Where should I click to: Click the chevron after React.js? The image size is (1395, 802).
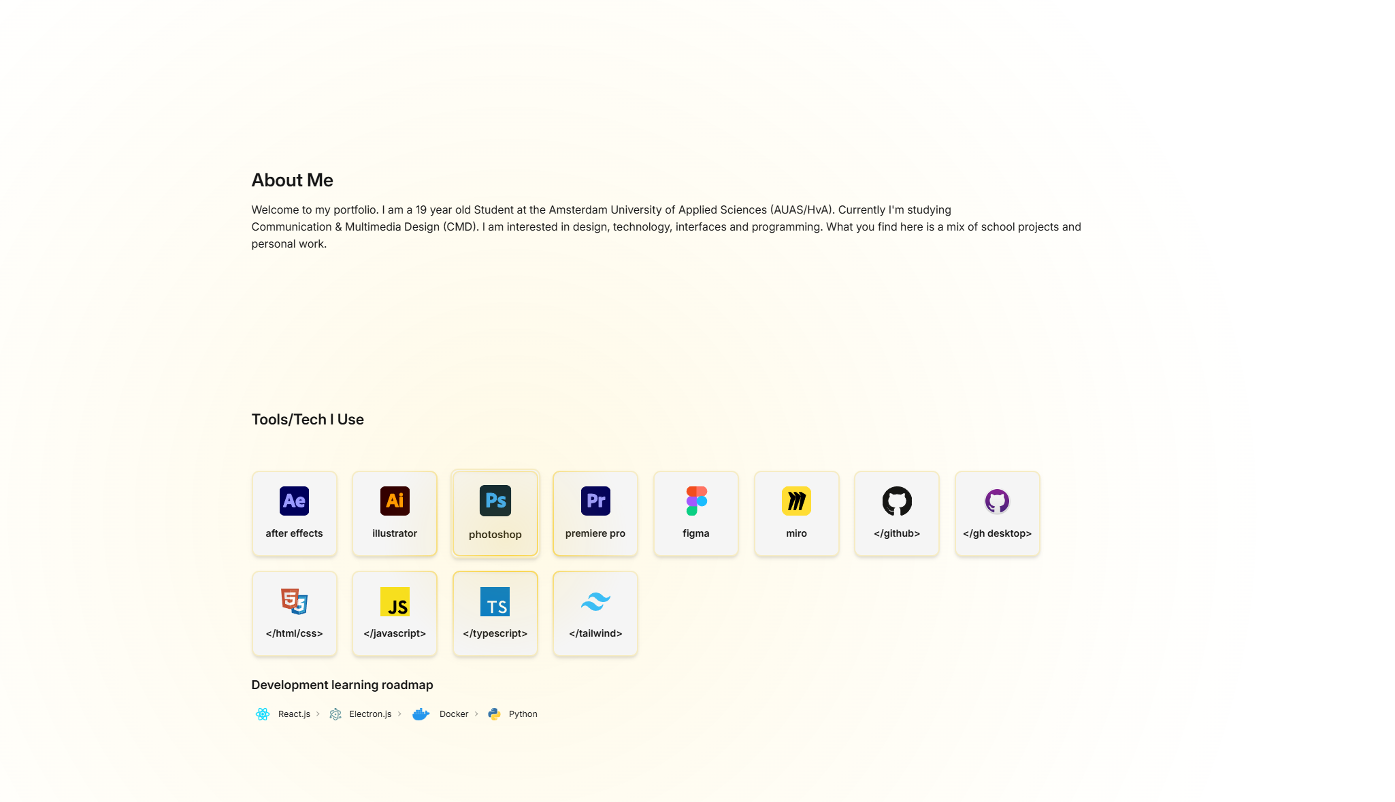[x=318, y=714]
